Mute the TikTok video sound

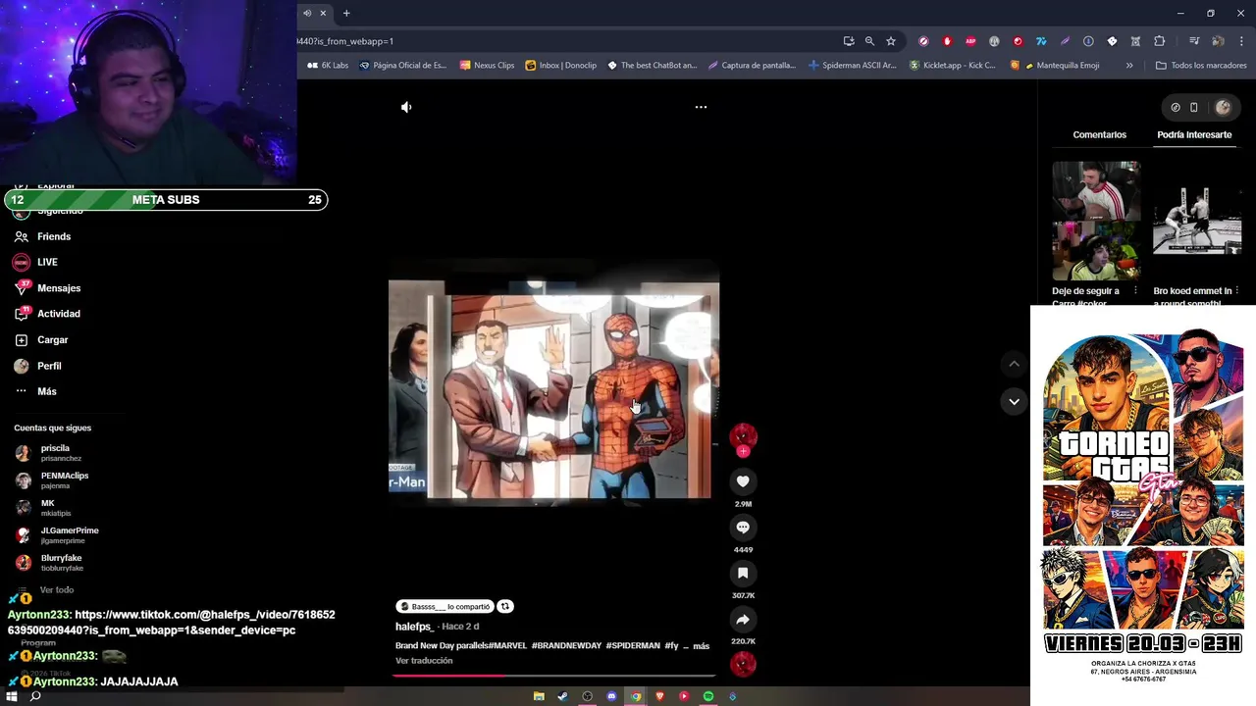406,107
